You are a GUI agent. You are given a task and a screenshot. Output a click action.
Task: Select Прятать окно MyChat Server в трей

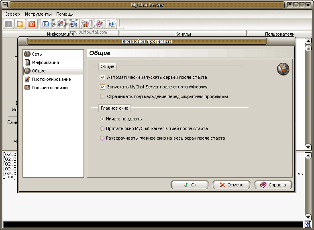102,128
